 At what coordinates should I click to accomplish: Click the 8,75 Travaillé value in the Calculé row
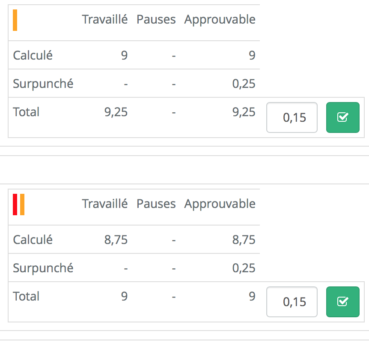tap(116, 240)
